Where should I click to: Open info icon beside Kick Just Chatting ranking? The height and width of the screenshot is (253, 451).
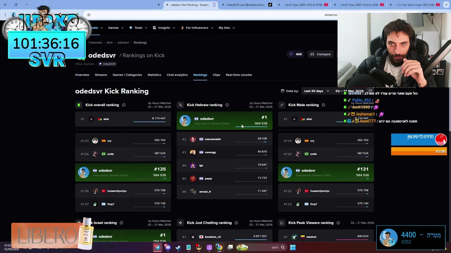coord(236,223)
